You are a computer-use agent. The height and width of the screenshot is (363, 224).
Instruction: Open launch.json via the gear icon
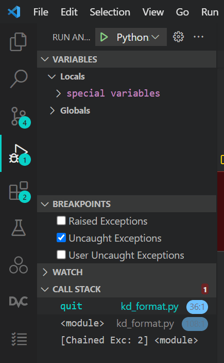[x=178, y=37]
